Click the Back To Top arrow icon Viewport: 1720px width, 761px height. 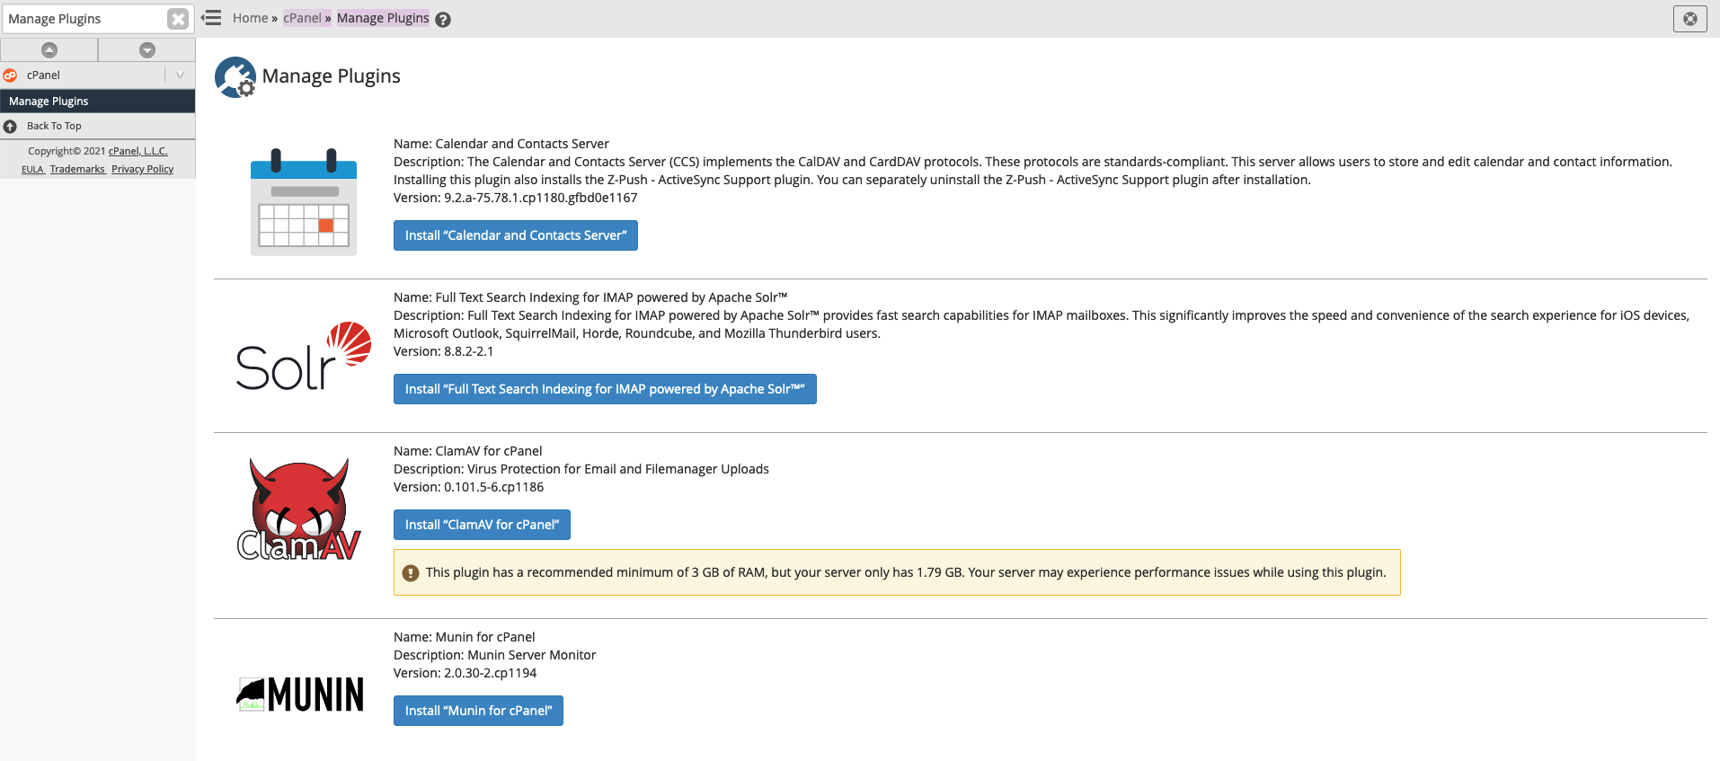[x=11, y=127]
